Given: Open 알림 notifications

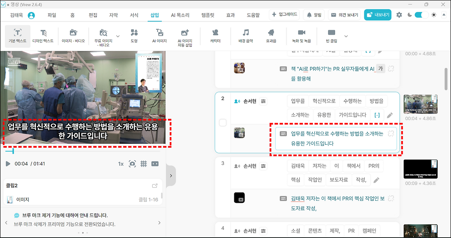Looking at the screenshot, I should tap(314, 15).
